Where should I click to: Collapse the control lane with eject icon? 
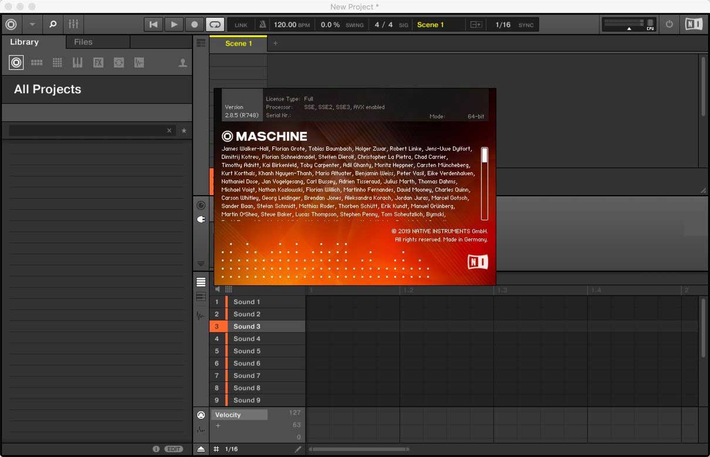[201, 449]
